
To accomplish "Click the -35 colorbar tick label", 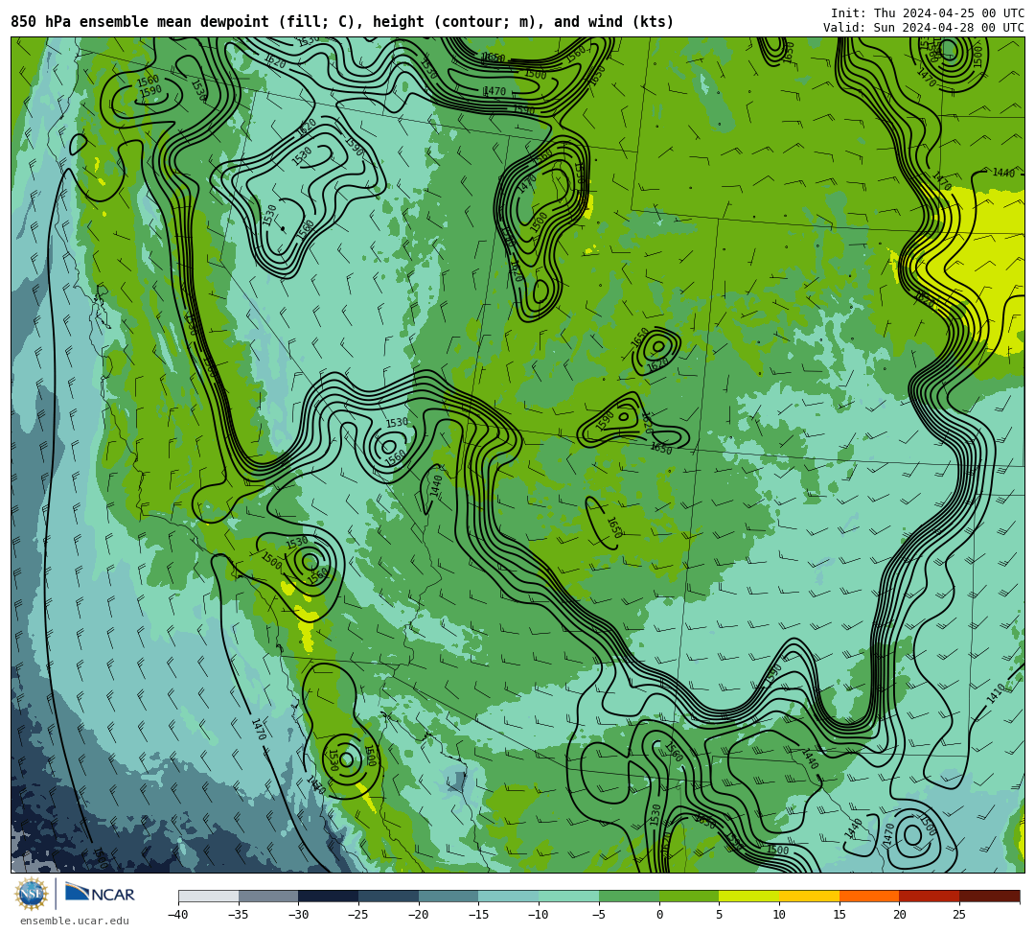I will pyautogui.click(x=239, y=915).
